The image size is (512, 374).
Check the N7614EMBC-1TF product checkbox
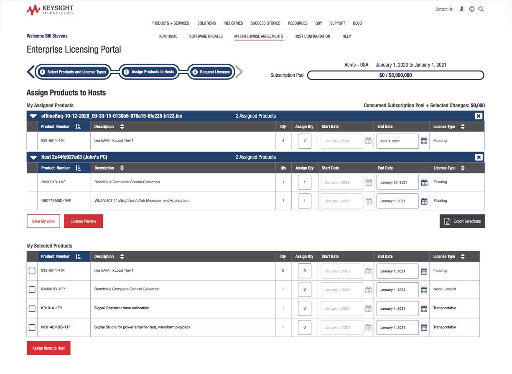click(x=32, y=327)
